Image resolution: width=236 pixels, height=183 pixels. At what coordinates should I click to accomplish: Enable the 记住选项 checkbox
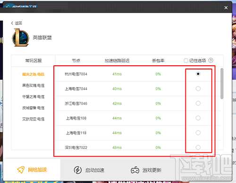click(x=186, y=61)
